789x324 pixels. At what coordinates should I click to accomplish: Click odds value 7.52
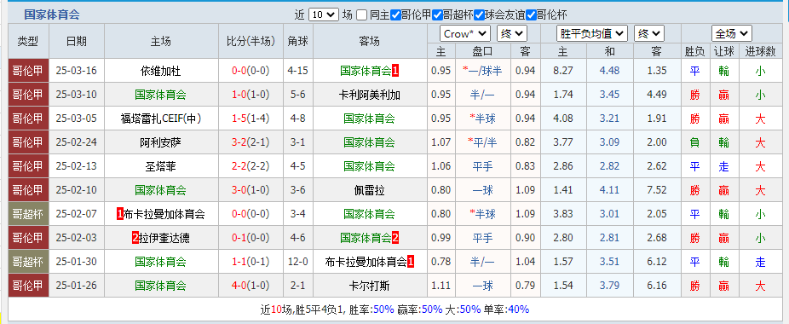657,190
